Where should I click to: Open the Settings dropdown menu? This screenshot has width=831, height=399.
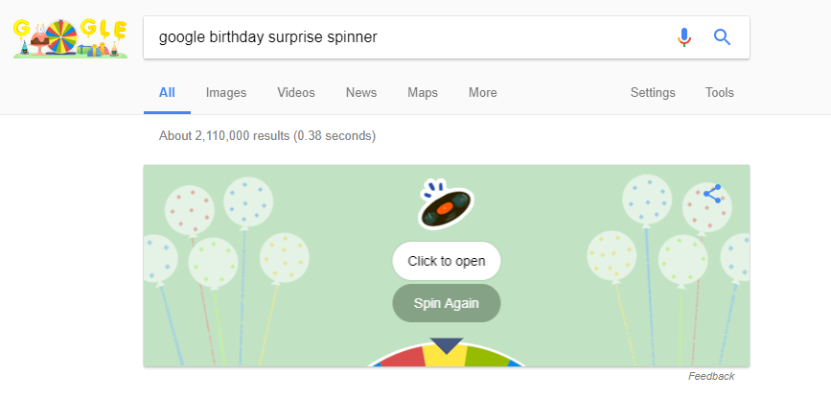click(653, 93)
